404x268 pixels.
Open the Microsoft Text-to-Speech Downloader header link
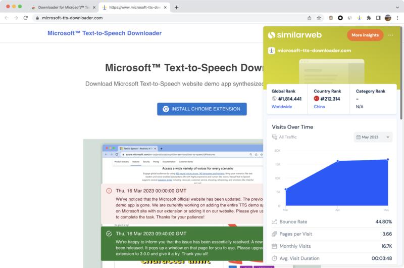click(105, 33)
